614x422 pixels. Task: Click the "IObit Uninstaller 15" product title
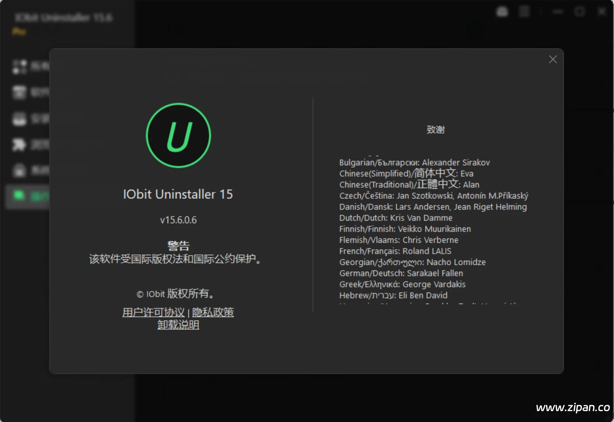click(178, 194)
